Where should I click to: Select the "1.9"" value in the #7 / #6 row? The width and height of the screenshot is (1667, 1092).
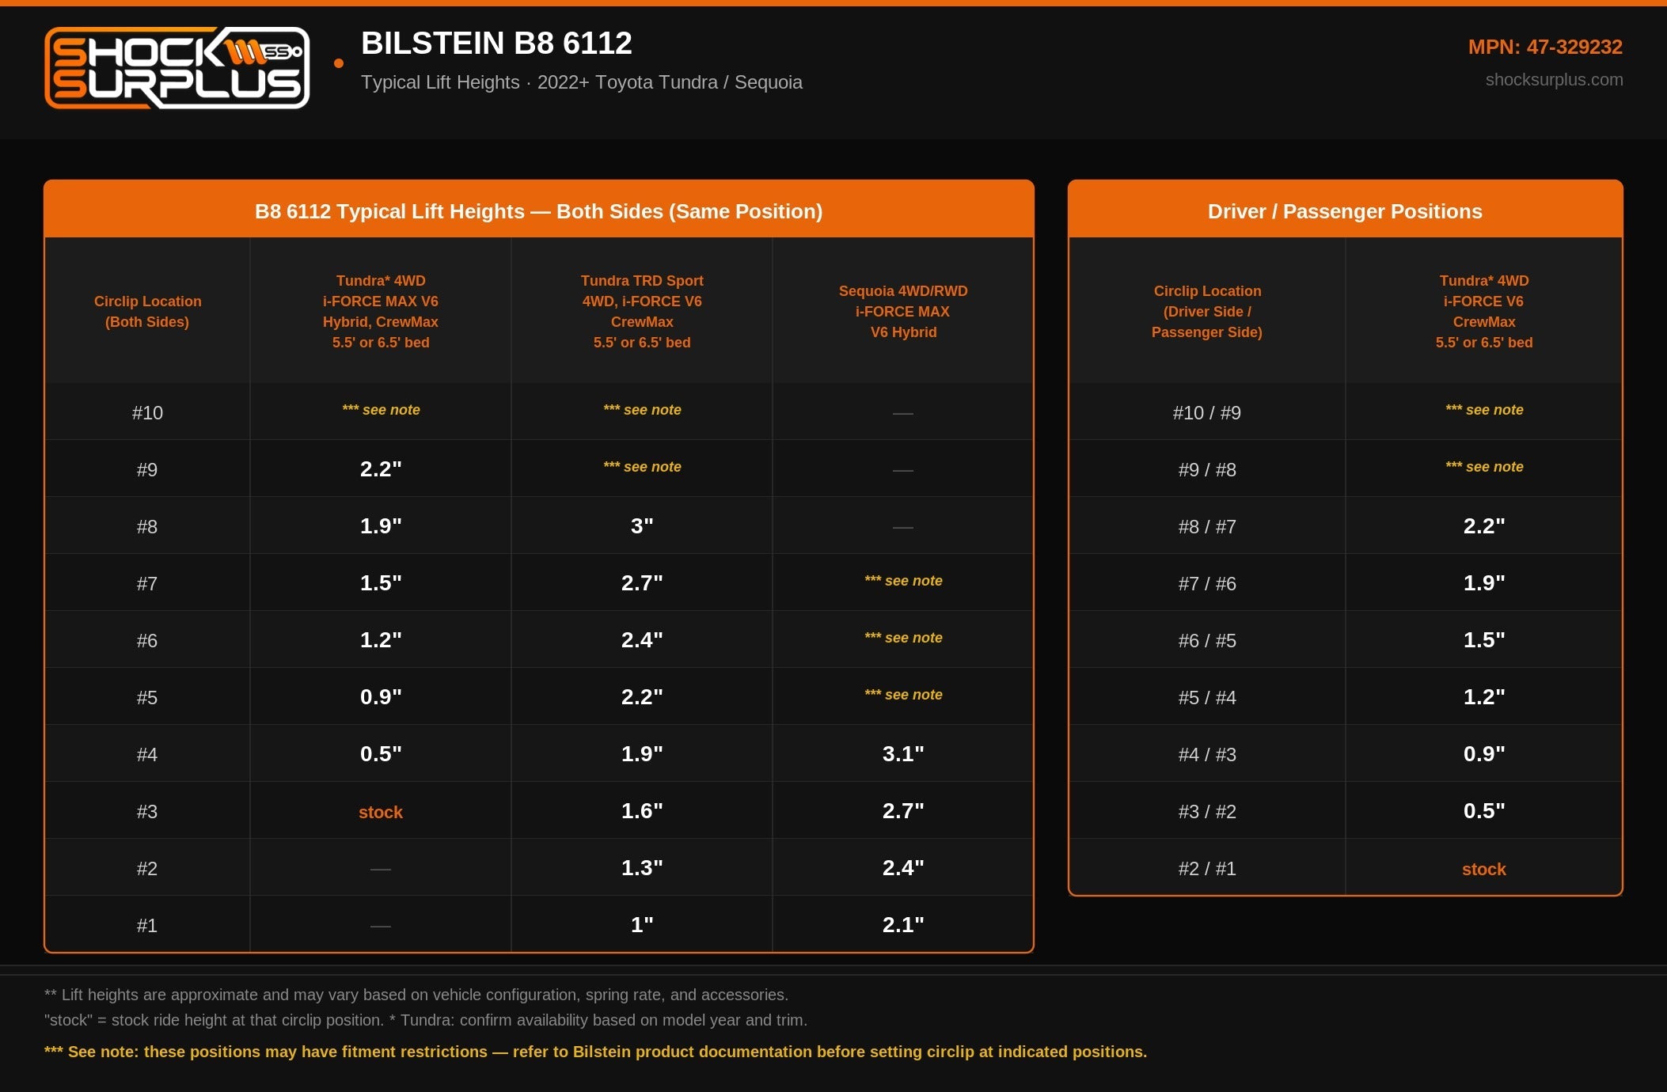[1484, 583]
